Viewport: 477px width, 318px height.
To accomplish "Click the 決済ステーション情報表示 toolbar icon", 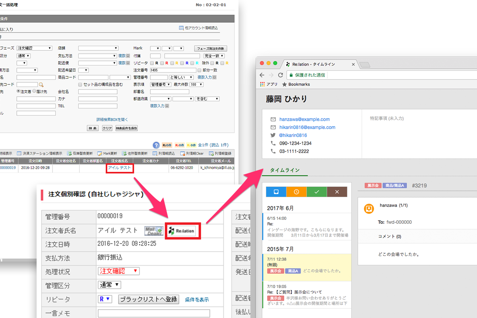I will point(19,153).
